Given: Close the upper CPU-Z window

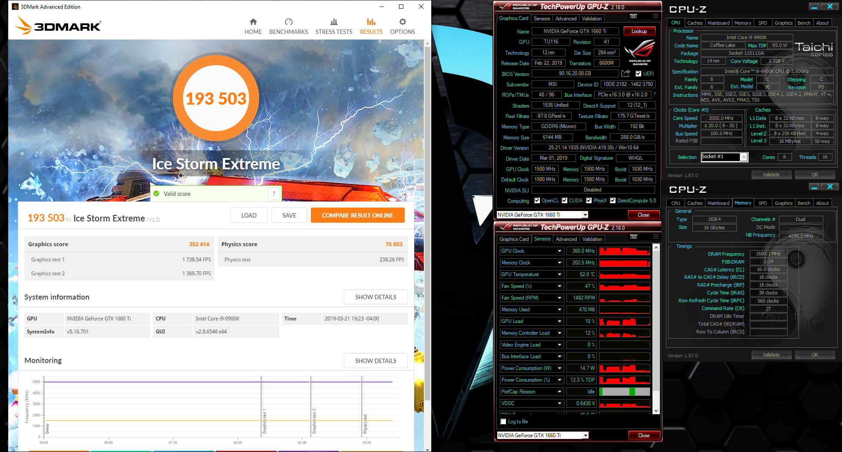Looking at the screenshot, I should [x=830, y=7].
